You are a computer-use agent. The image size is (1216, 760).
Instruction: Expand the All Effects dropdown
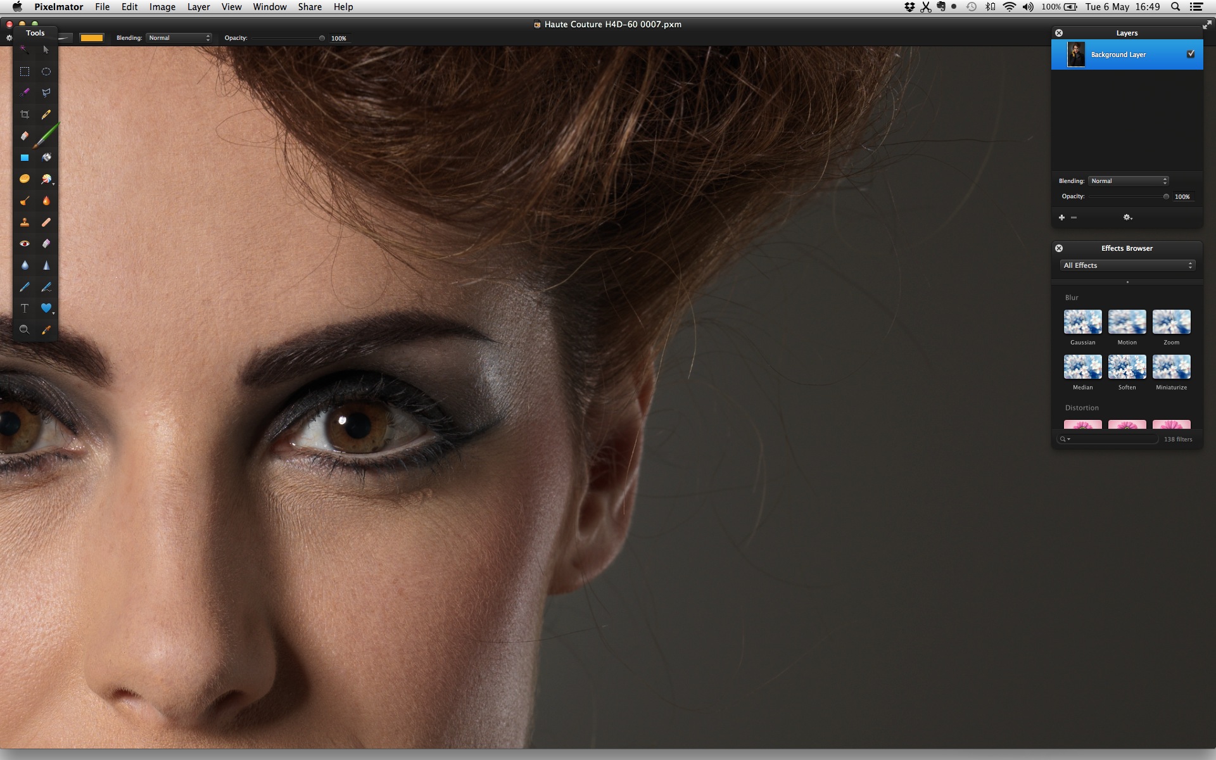[x=1127, y=265]
